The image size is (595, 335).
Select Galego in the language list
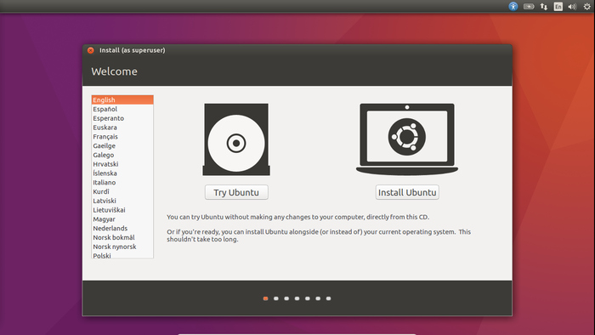coord(122,155)
